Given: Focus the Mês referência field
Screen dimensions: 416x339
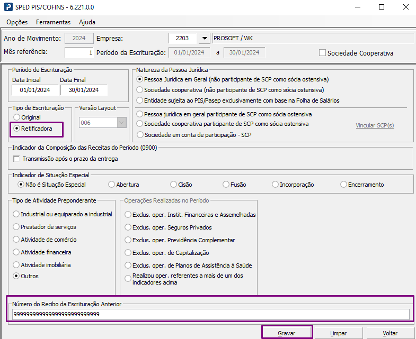Looking at the screenshot, I should [x=79, y=52].
